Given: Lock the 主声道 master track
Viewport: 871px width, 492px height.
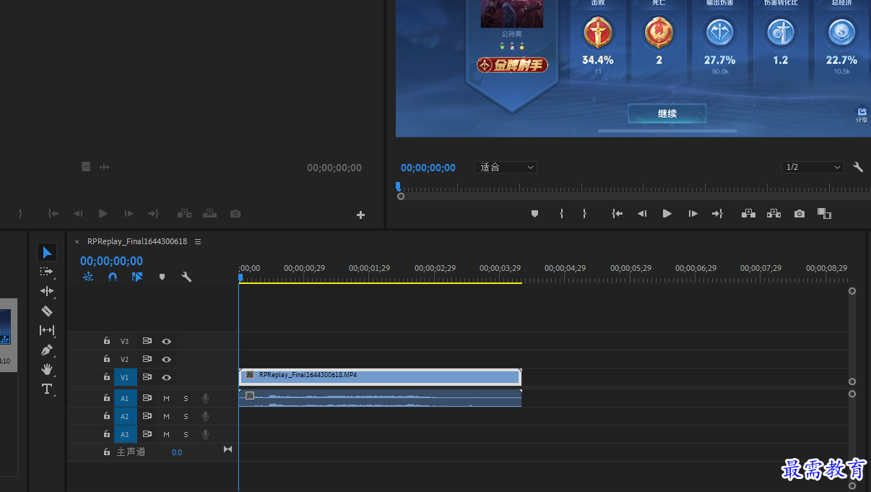Looking at the screenshot, I should coord(107,452).
